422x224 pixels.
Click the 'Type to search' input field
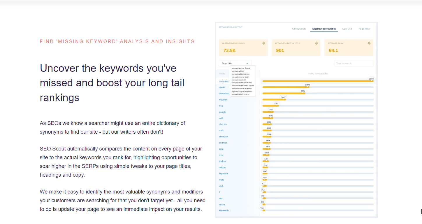(x=354, y=63)
